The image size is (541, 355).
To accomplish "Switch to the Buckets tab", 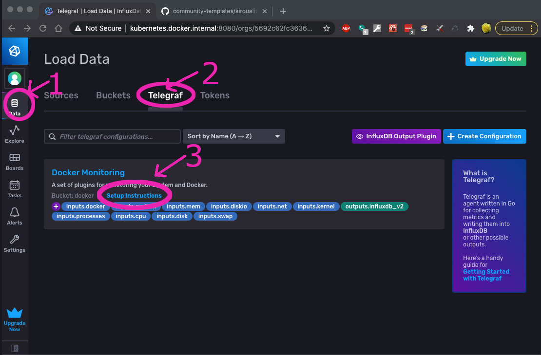I will coord(113,95).
